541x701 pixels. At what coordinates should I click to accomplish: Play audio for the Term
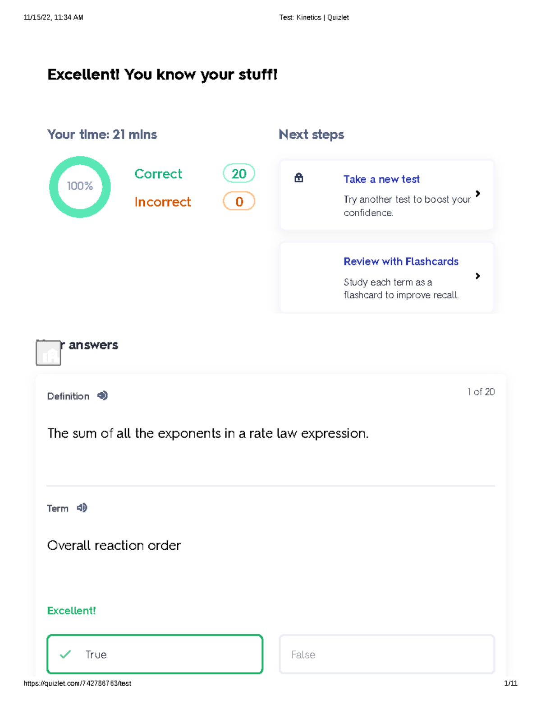[81, 508]
